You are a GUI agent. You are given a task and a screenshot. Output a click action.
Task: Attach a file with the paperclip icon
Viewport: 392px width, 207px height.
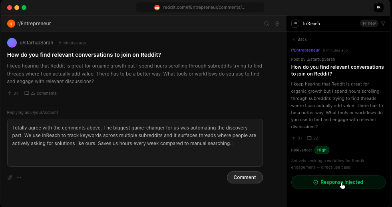tap(10, 177)
